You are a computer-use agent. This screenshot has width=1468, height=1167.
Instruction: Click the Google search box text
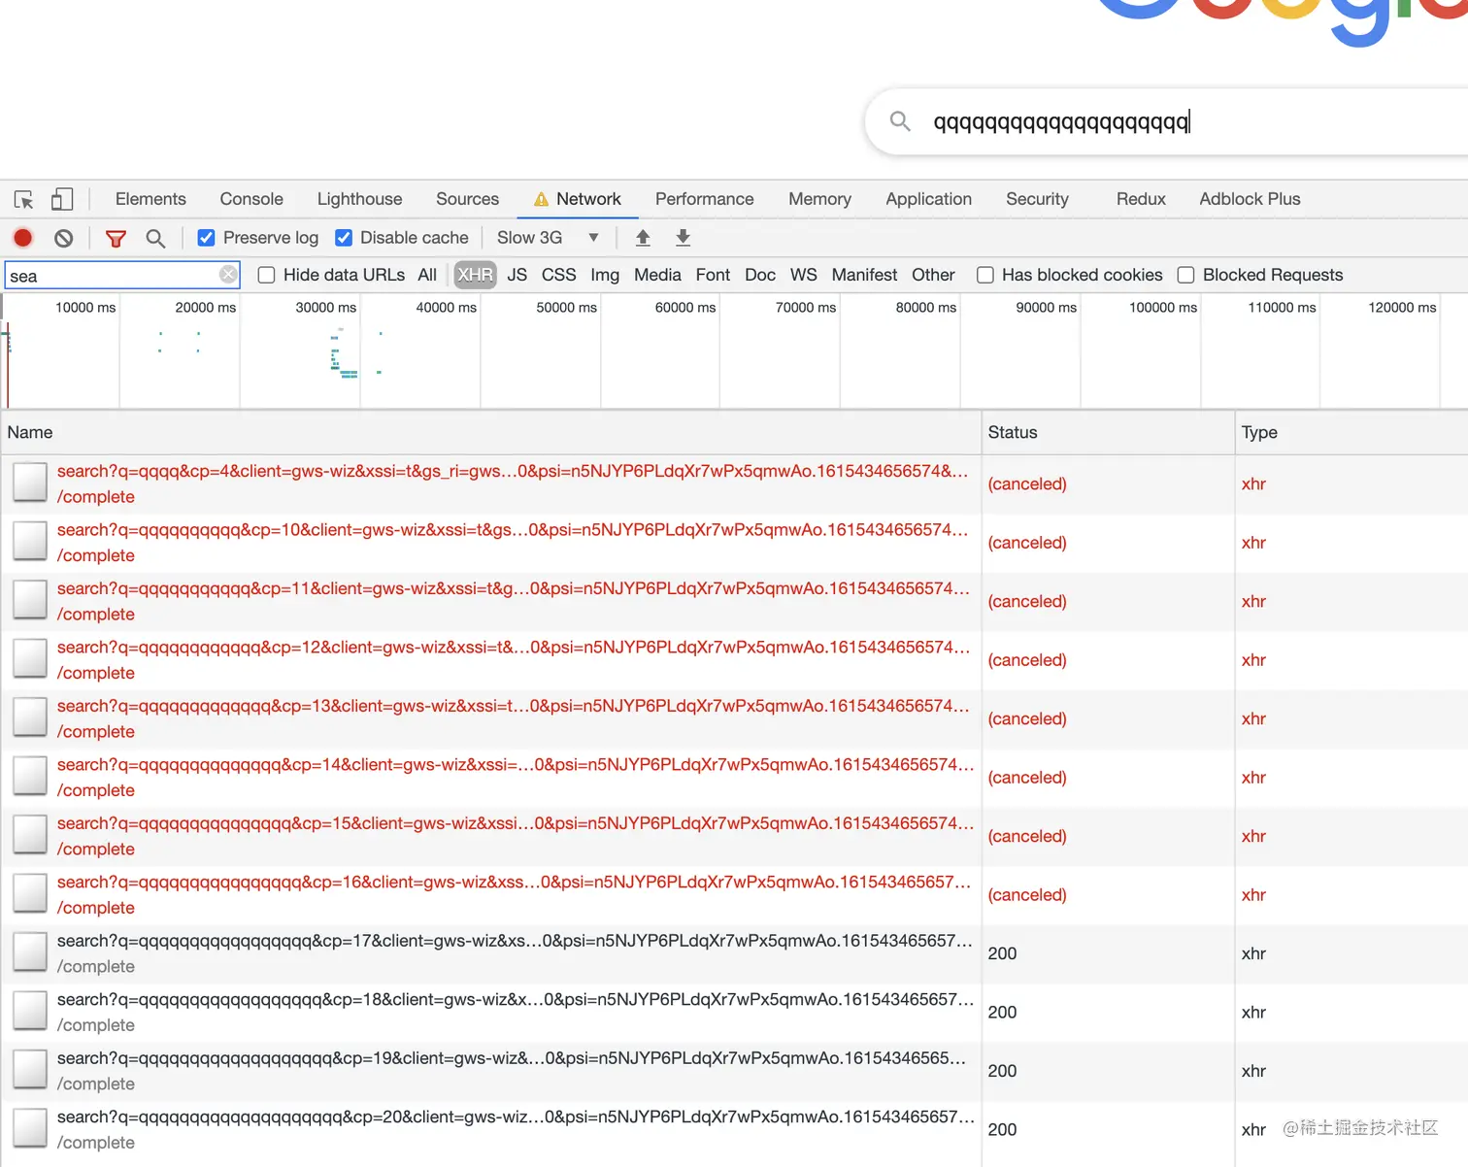coord(1061,122)
